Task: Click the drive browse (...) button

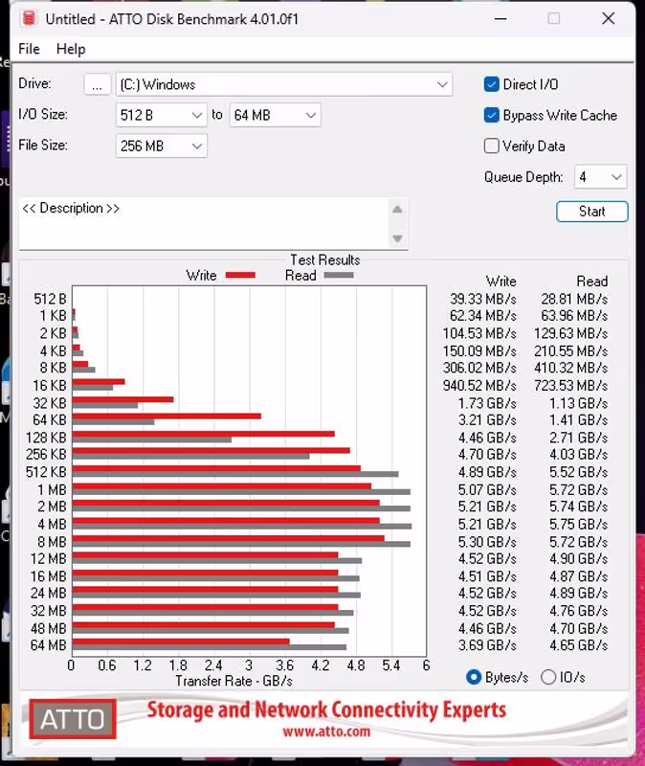Action: [96, 84]
